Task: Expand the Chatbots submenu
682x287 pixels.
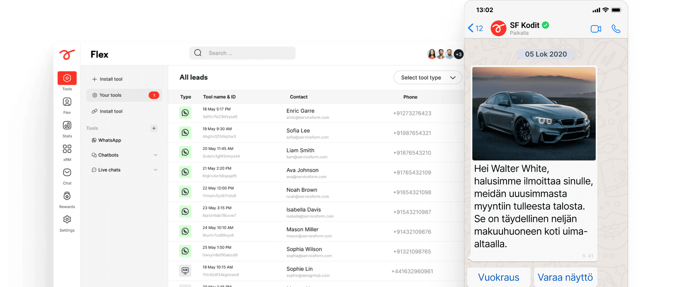Action: coord(155,155)
